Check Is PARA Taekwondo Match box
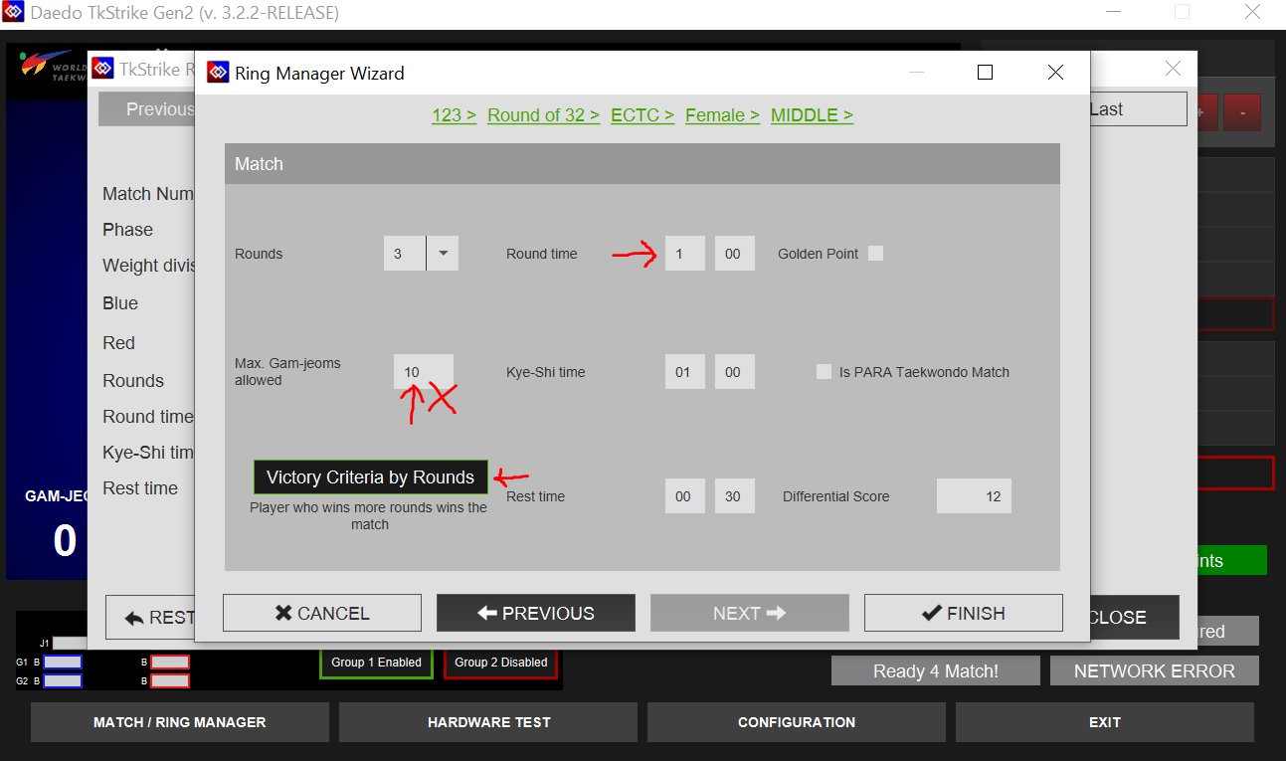 tap(824, 372)
